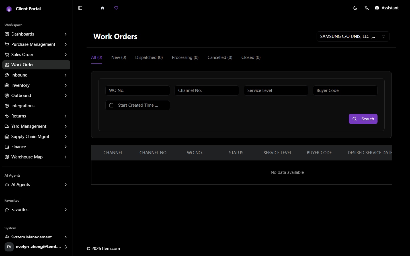The width and height of the screenshot is (410, 256).
Task: Click the Inbound box icon
Action: [x=7, y=75]
